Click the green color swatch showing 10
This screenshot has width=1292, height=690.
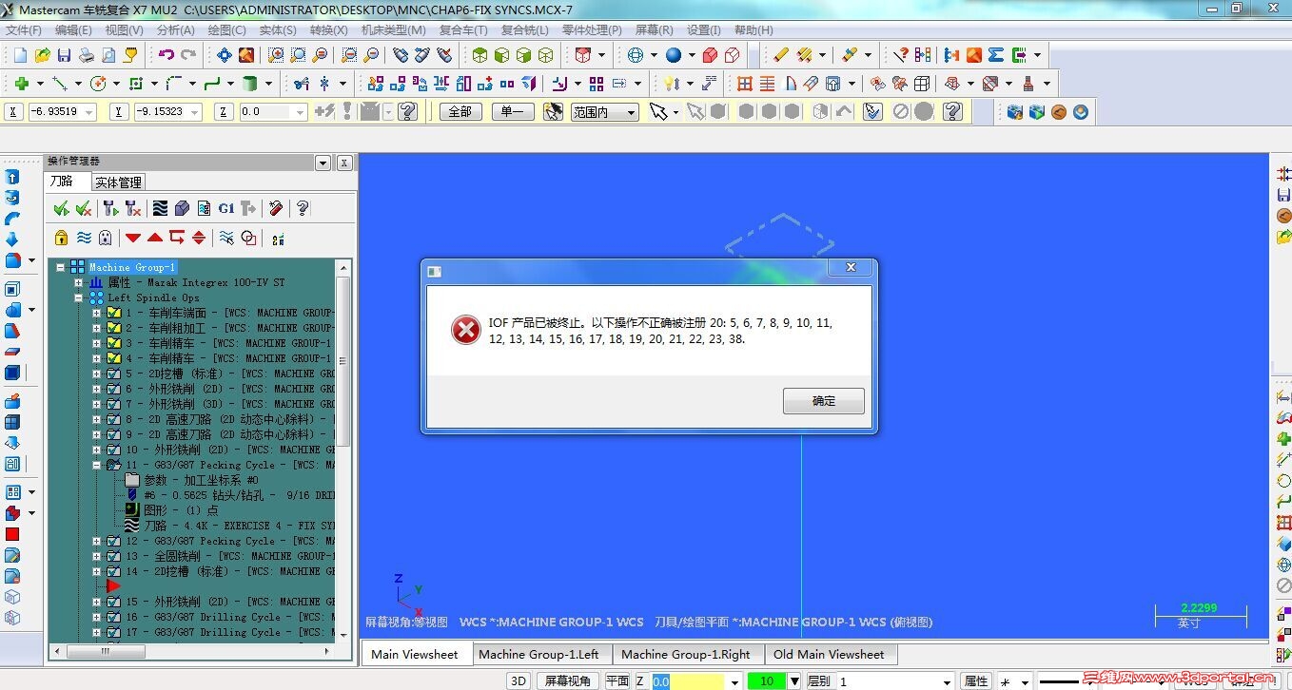767,680
